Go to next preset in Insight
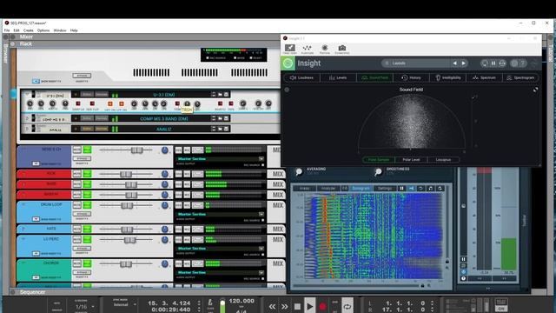Image resolution: width=556 pixels, height=313 pixels. 463,63
